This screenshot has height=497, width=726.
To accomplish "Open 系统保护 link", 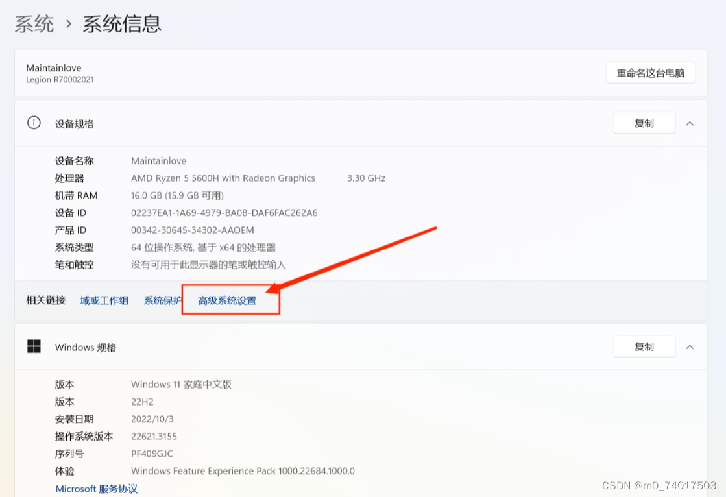I will pyautogui.click(x=162, y=300).
